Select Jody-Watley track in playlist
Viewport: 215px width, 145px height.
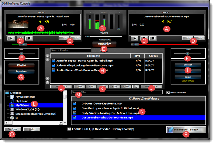(106, 65)
